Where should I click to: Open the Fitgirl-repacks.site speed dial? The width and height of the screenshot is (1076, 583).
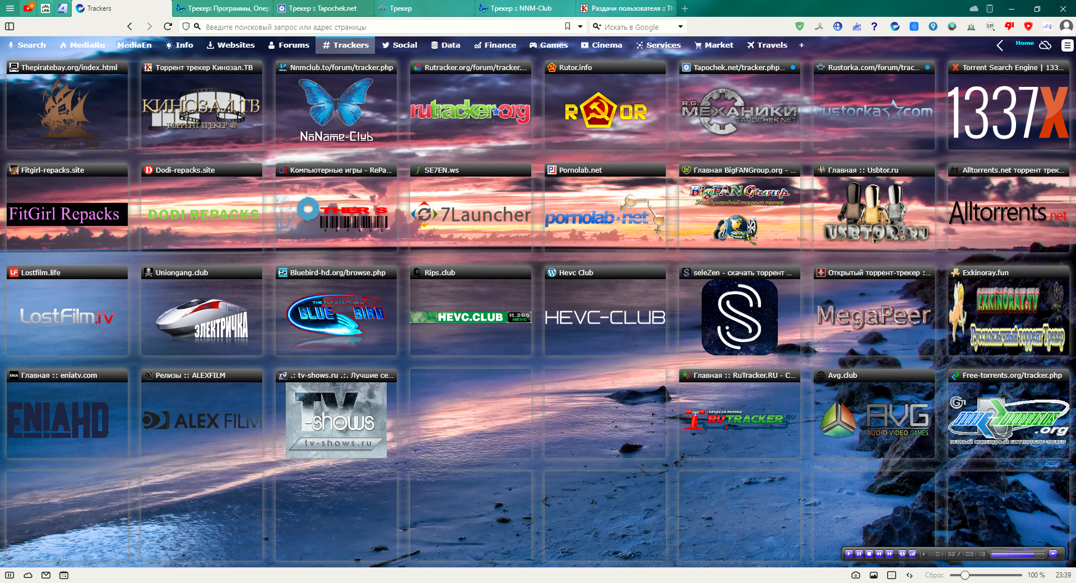[67, 208]
